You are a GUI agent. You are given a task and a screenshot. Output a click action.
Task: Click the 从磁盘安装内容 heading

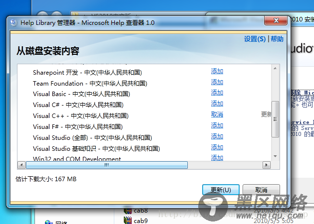tap(47, 51)
